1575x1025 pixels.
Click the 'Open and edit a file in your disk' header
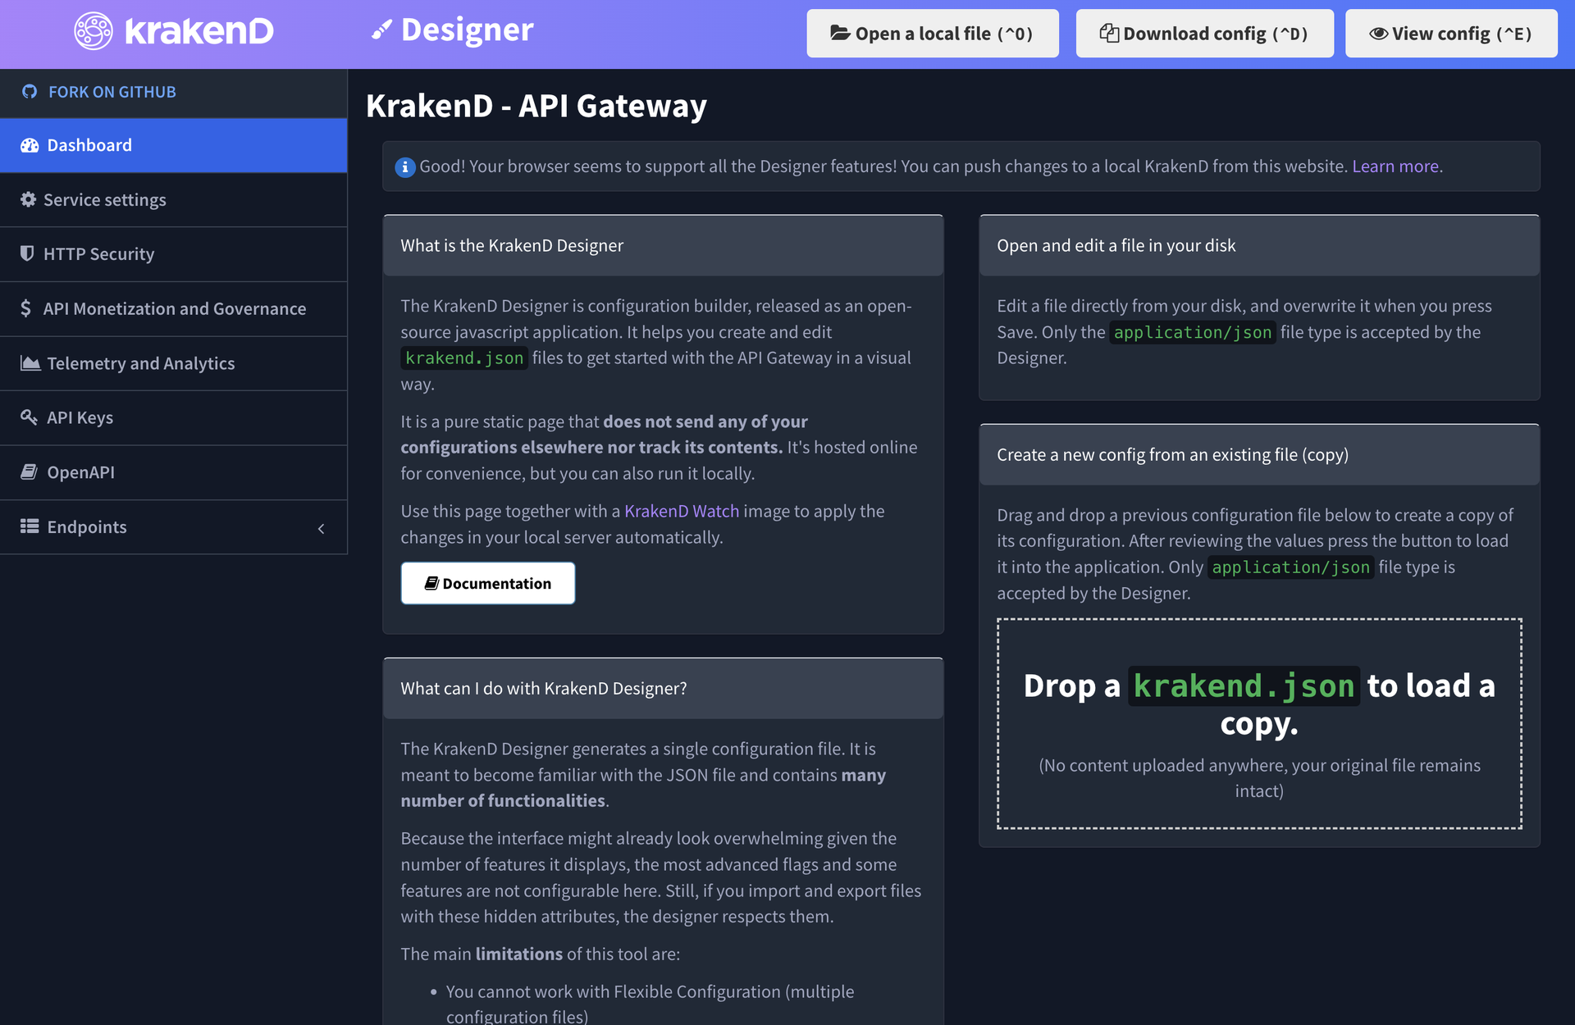click(x=1259, y=245)
